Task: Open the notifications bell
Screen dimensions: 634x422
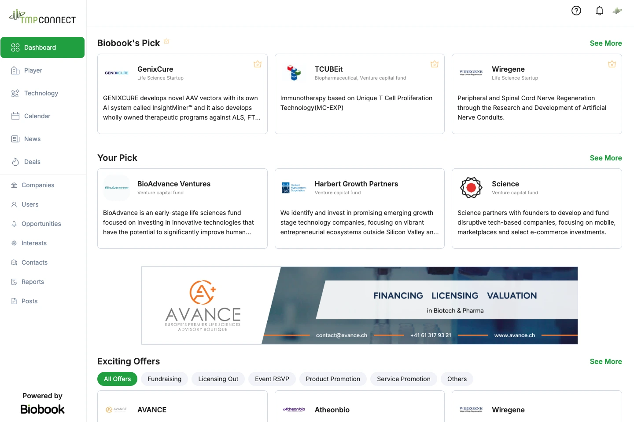Action: point(600,11)
